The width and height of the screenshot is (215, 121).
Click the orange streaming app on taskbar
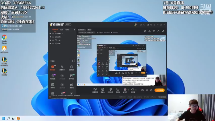(18, 118)
